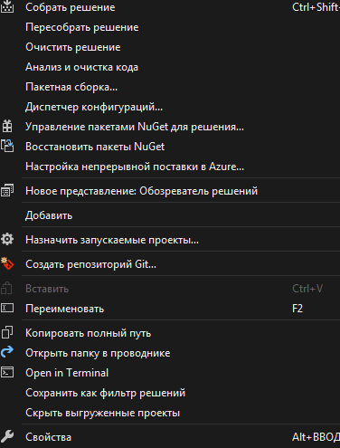
Task: Click the terminal icon beside Open in Terminal
Action: tap(7, 372)
